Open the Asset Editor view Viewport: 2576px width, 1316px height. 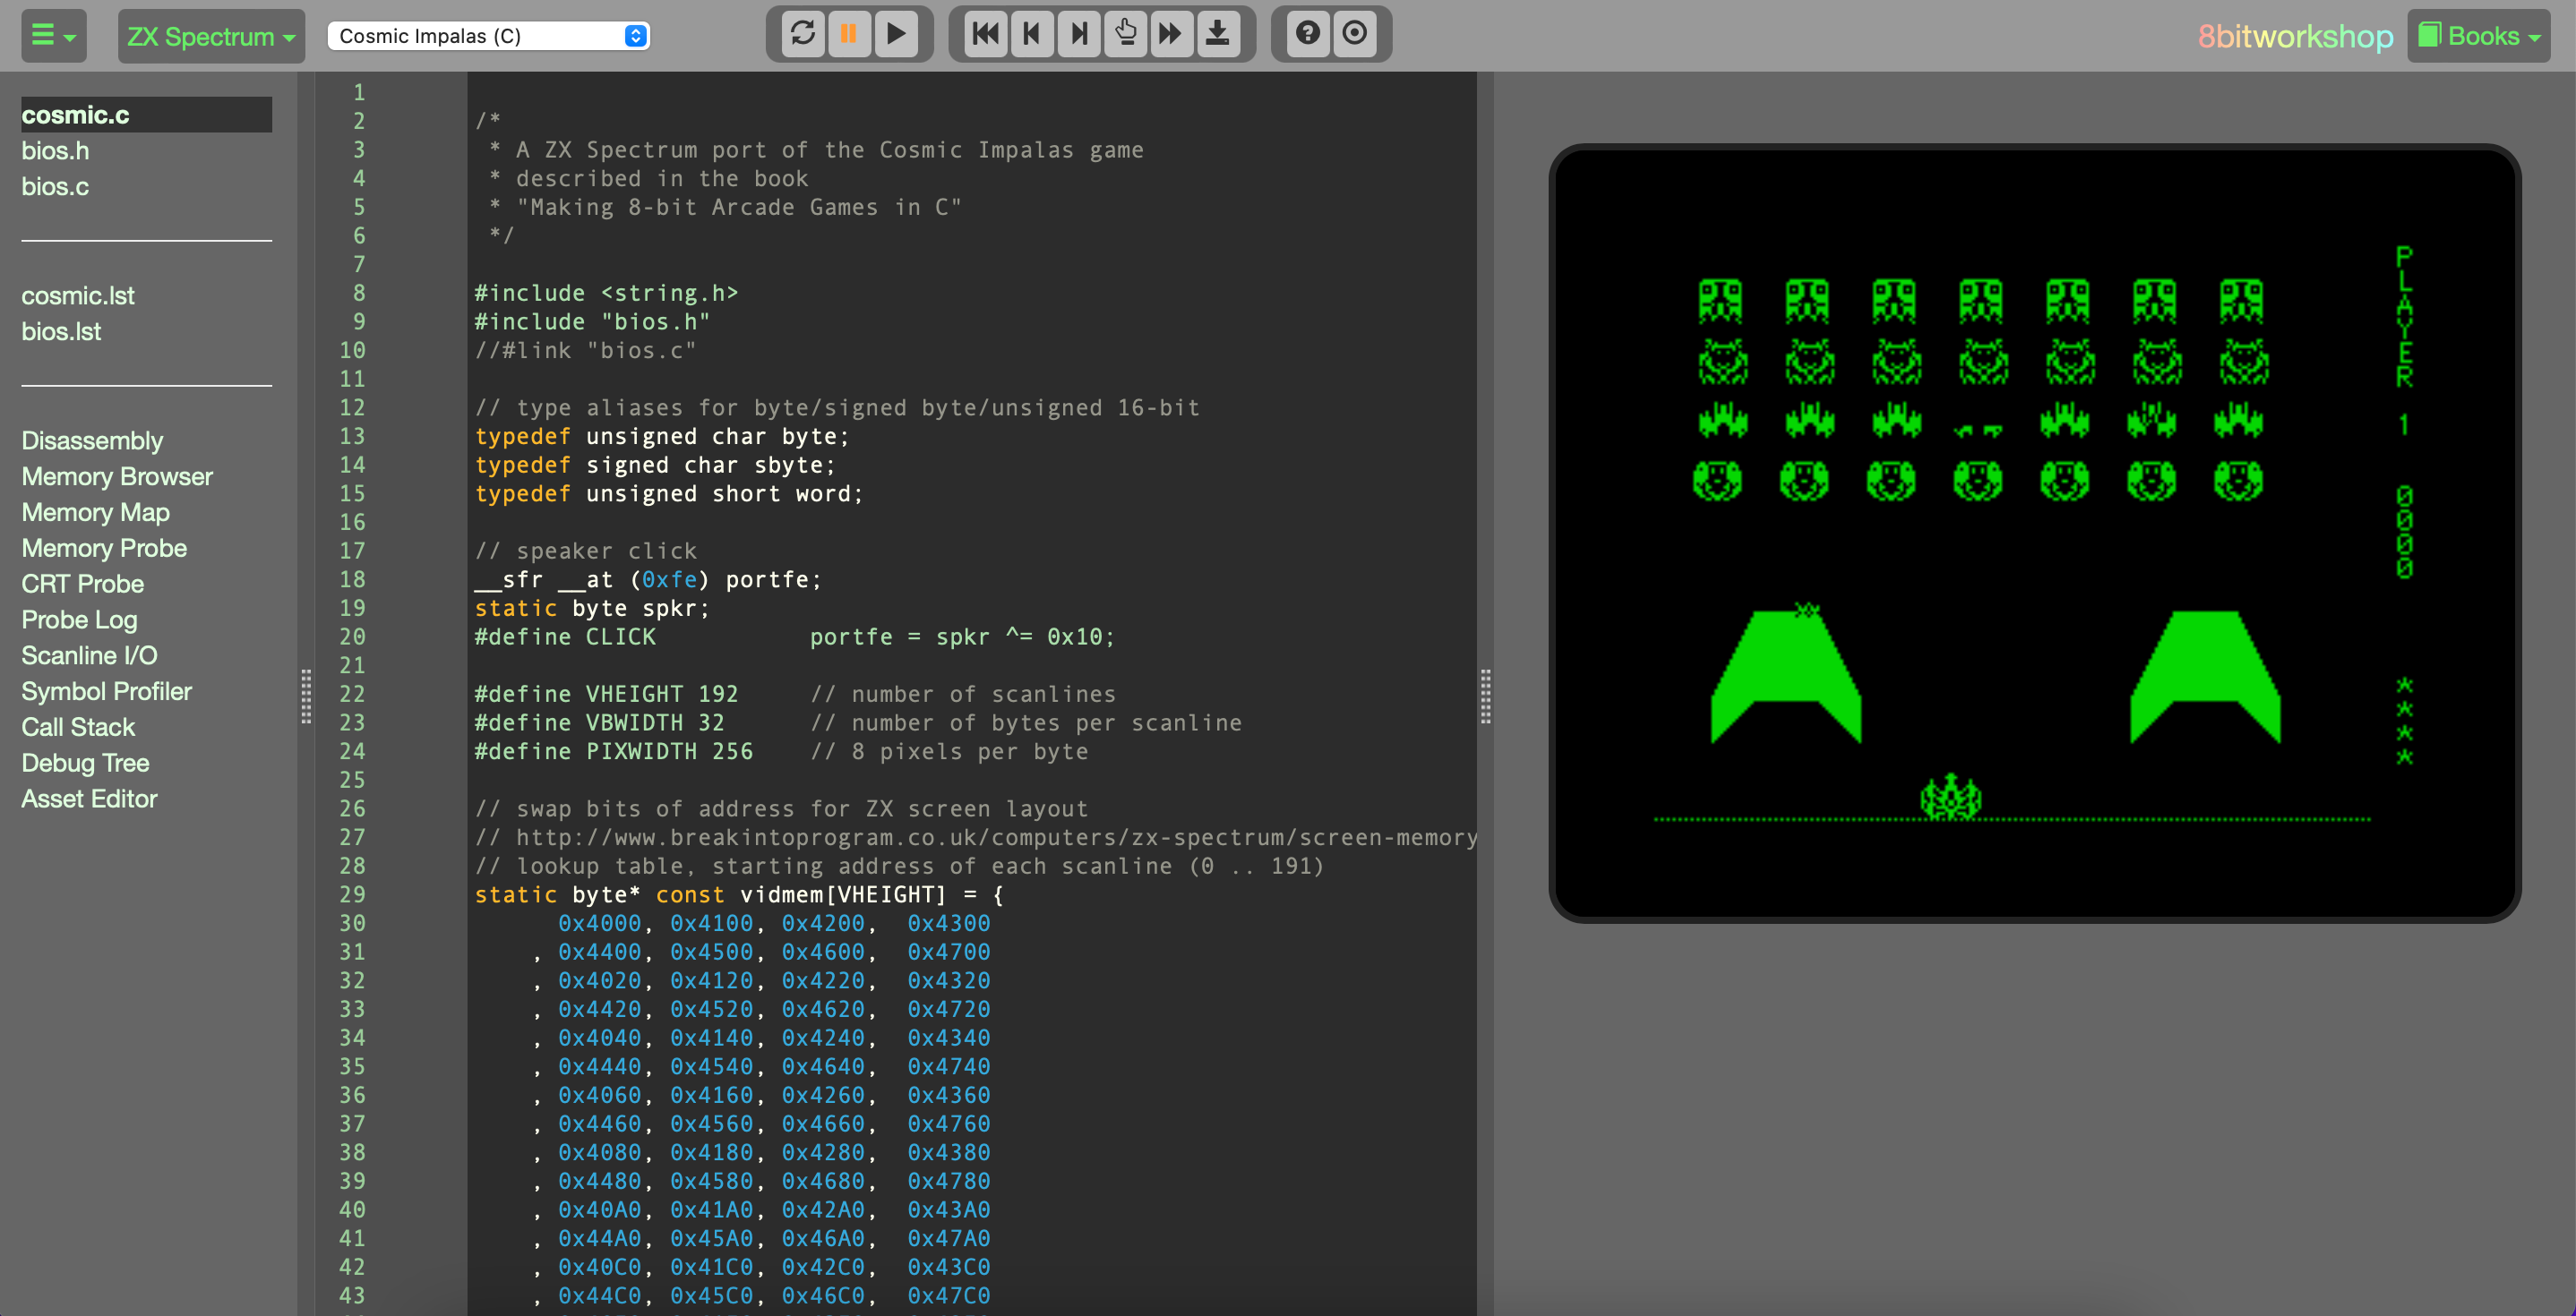pyautogui.click(x=89, y=799)
